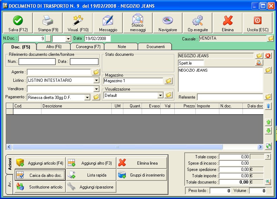Open Storico messaggi history

138,23
